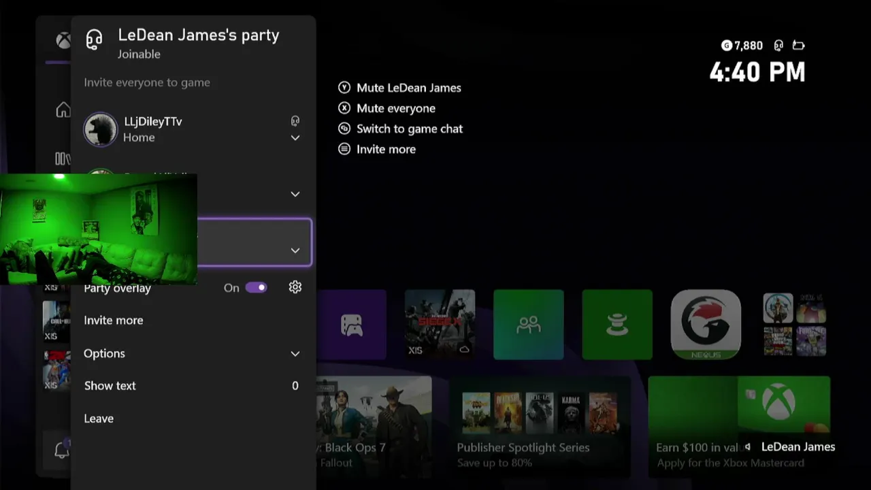
Task: Click the Party overlay label
Action: tap(117, 289)
